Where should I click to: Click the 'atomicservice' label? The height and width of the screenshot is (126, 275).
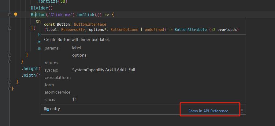click(58, 92)
